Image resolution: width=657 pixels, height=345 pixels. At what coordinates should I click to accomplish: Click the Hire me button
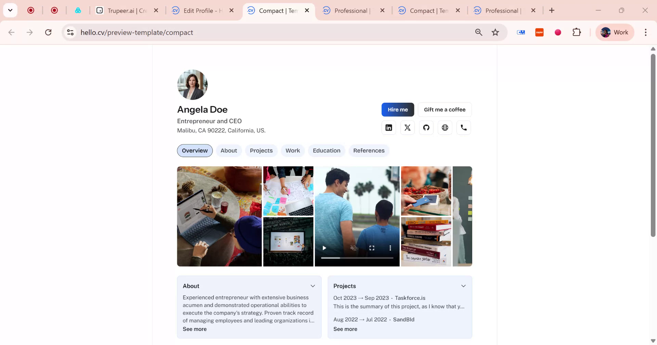(x=397, y=110)
